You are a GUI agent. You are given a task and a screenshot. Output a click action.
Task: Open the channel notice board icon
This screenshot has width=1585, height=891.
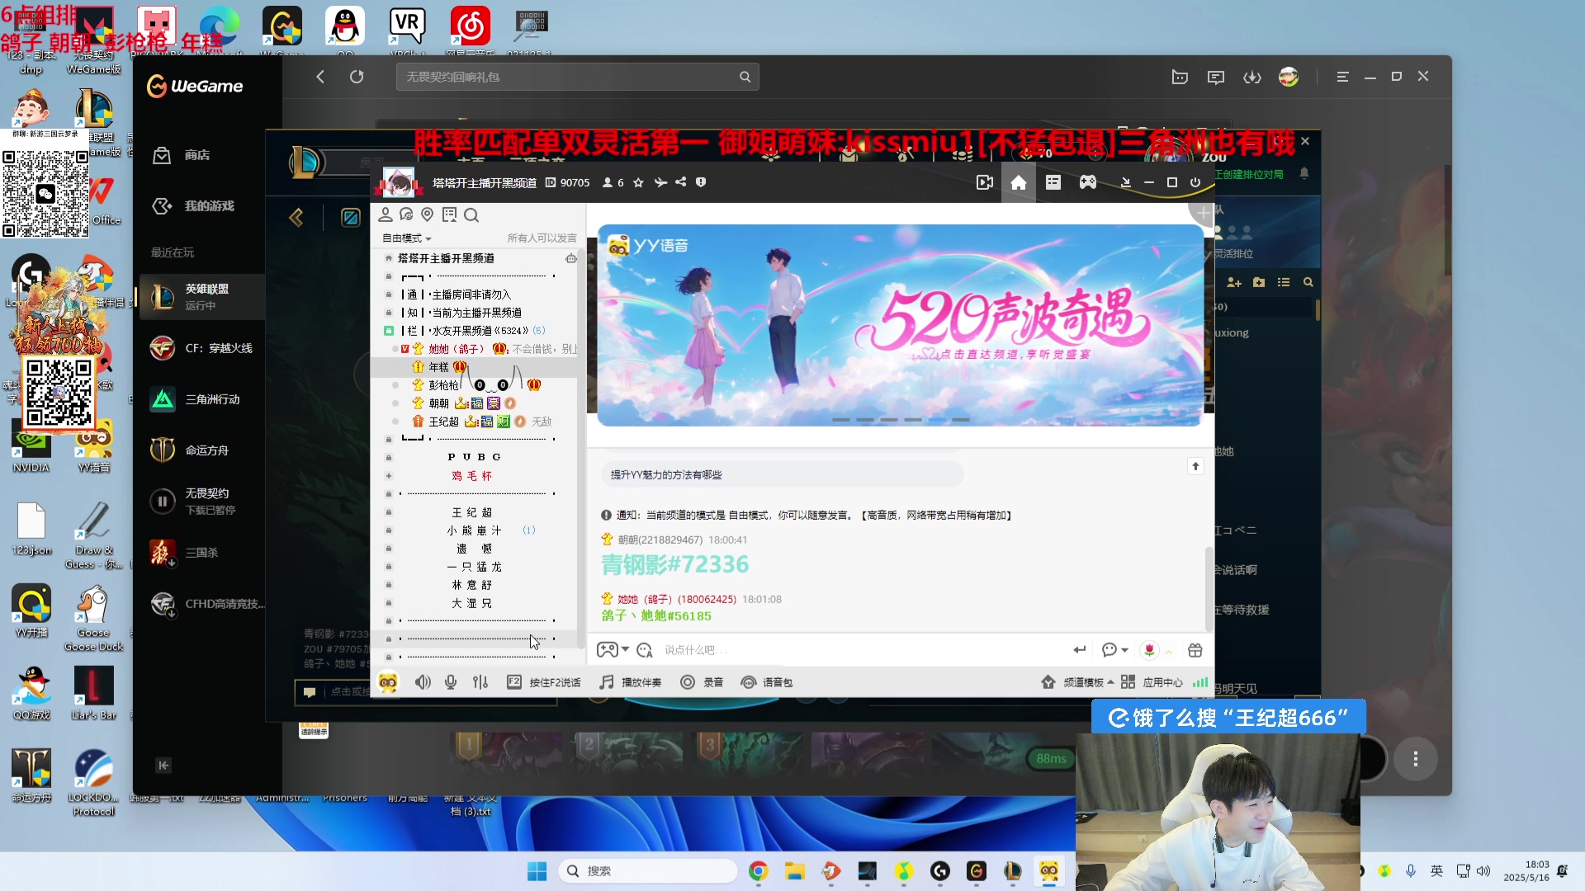449,214
